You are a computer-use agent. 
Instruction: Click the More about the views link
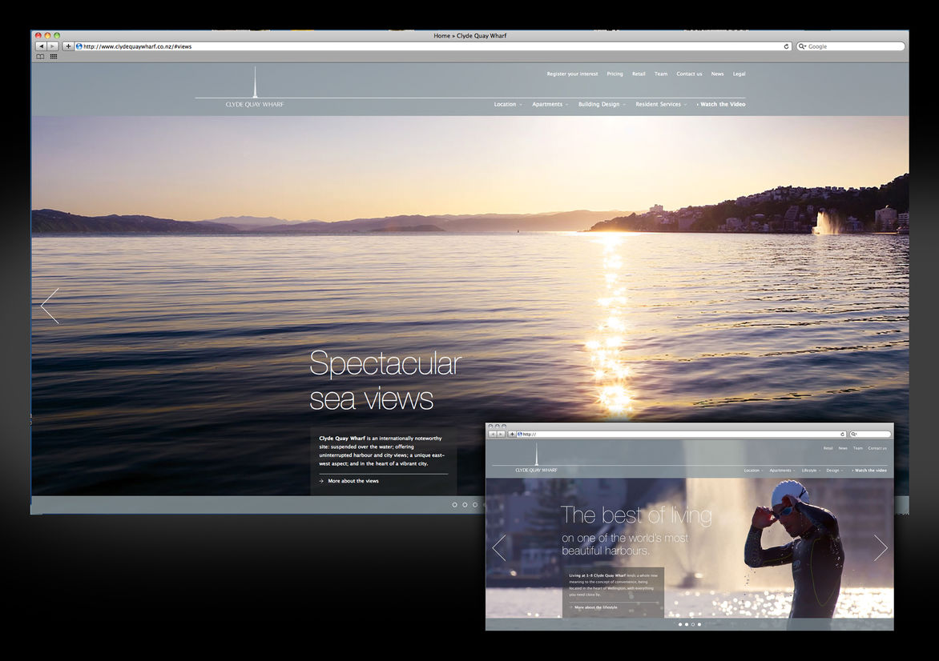353,481
